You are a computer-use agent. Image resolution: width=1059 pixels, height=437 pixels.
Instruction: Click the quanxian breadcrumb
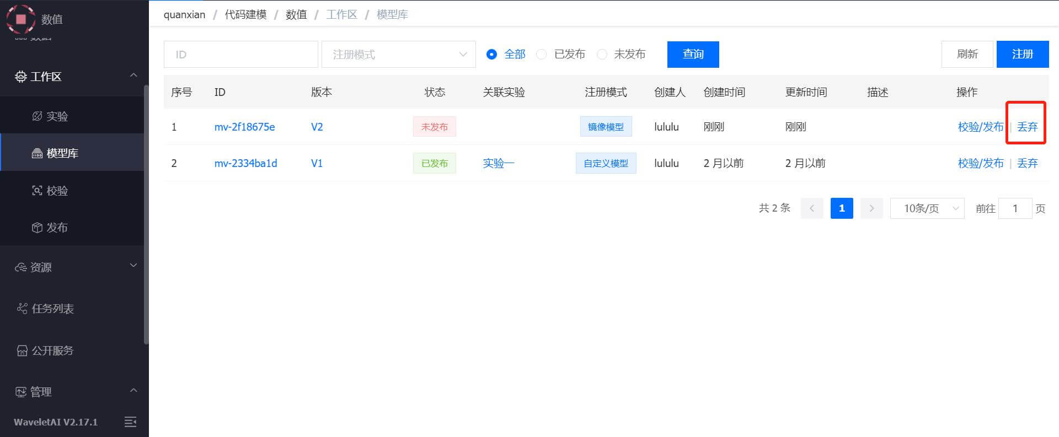pyautogui.click(x=184, y=14)
